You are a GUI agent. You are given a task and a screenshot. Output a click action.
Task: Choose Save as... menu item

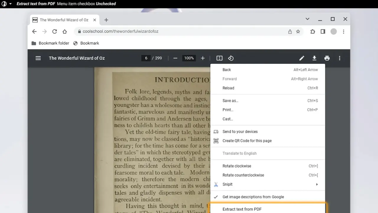pos(268,101)
